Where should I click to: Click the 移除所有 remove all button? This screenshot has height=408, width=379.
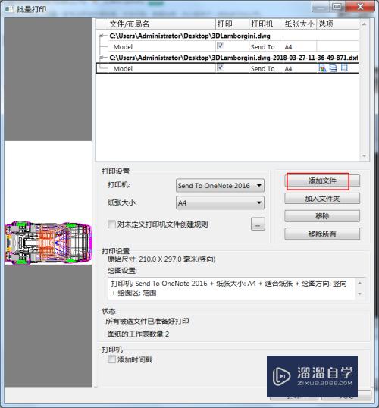tap(322, 234)
